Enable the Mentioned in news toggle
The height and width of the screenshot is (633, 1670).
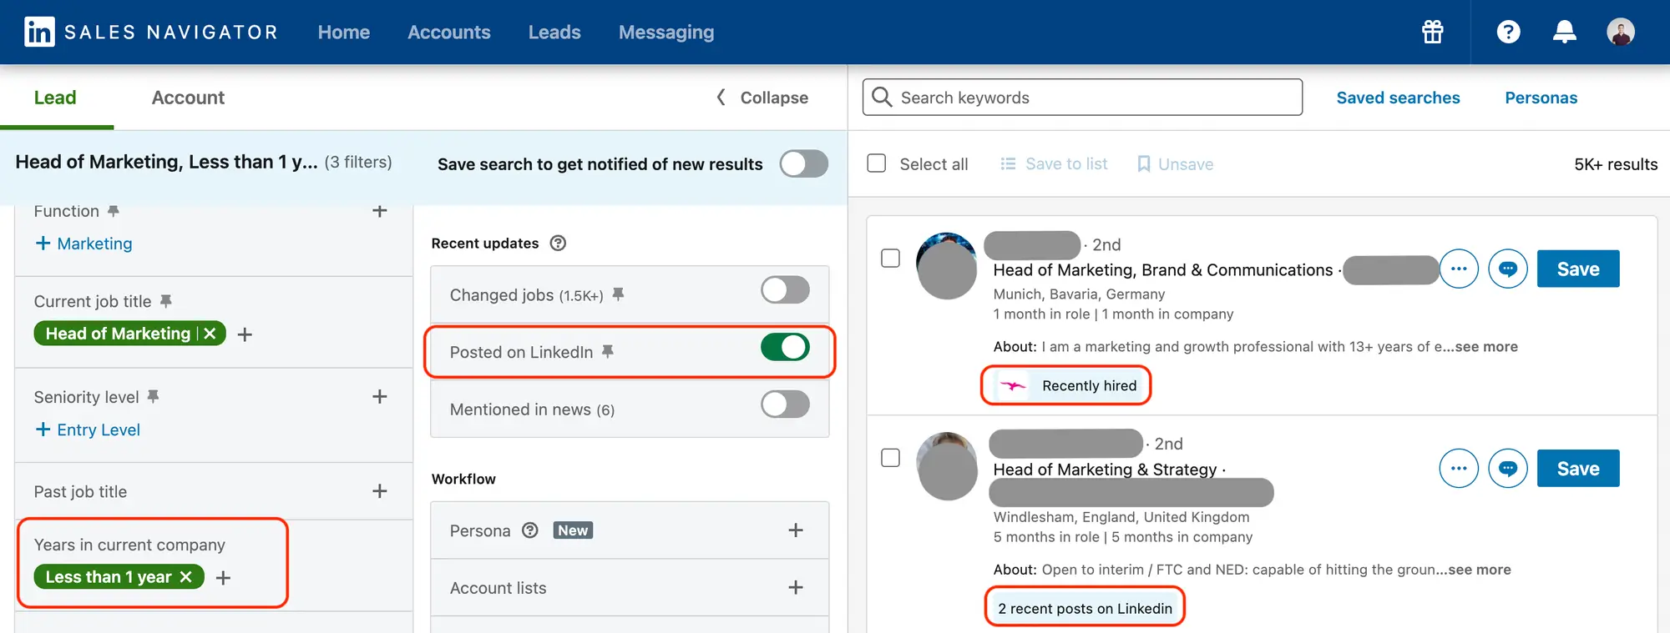[x=785, y=404]
